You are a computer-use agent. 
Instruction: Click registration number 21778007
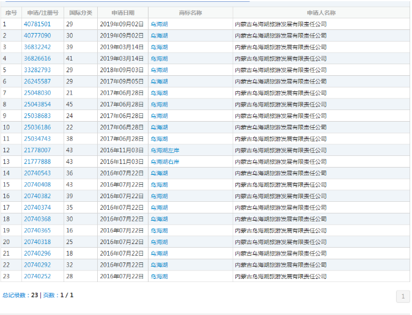coord(37,150)
